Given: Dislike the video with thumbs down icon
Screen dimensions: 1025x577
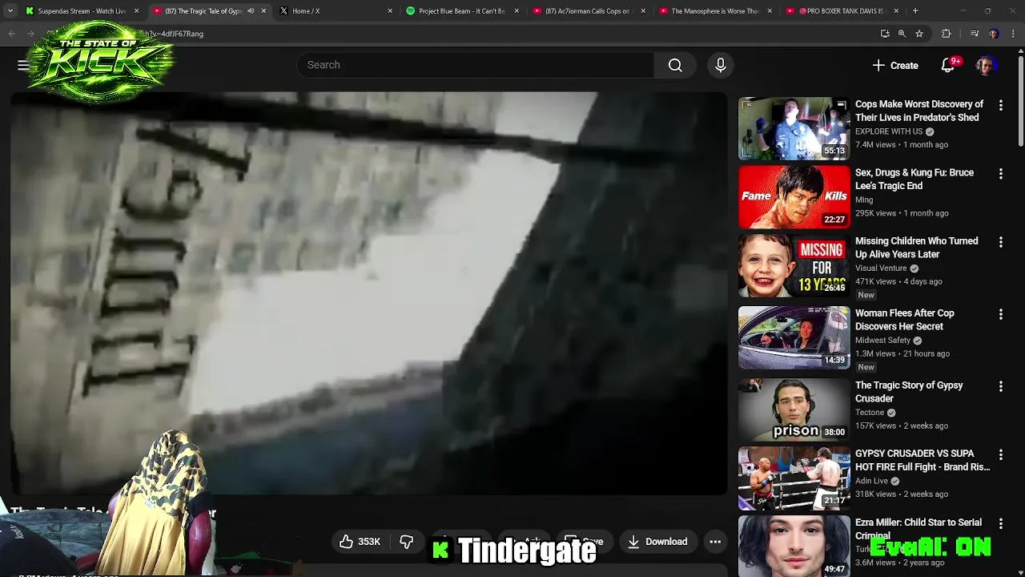Looking at the screenshot, I should click(406, 542).
